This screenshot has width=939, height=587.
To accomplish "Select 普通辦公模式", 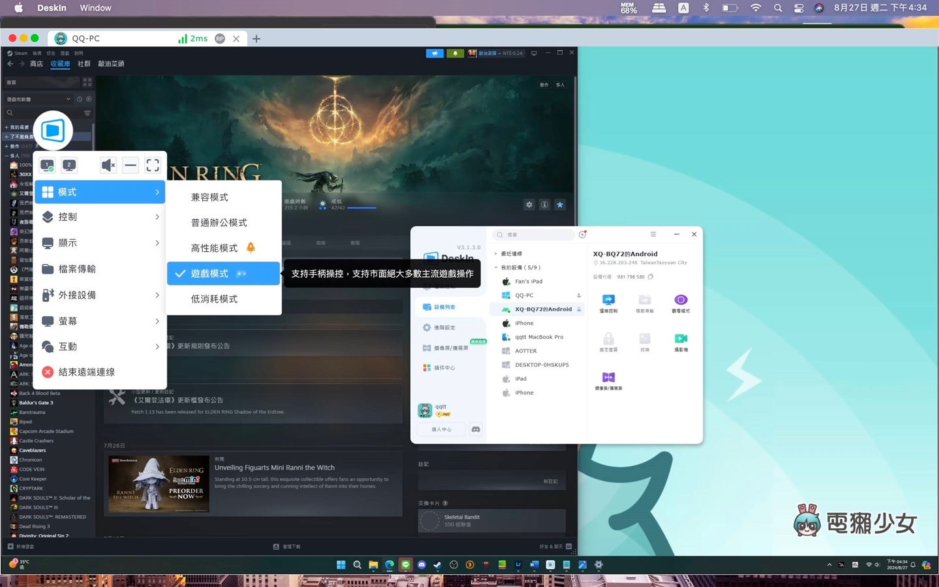I will (224, 222).
